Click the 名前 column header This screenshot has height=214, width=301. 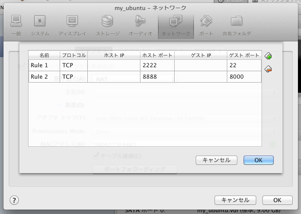(x=44, y=55)
